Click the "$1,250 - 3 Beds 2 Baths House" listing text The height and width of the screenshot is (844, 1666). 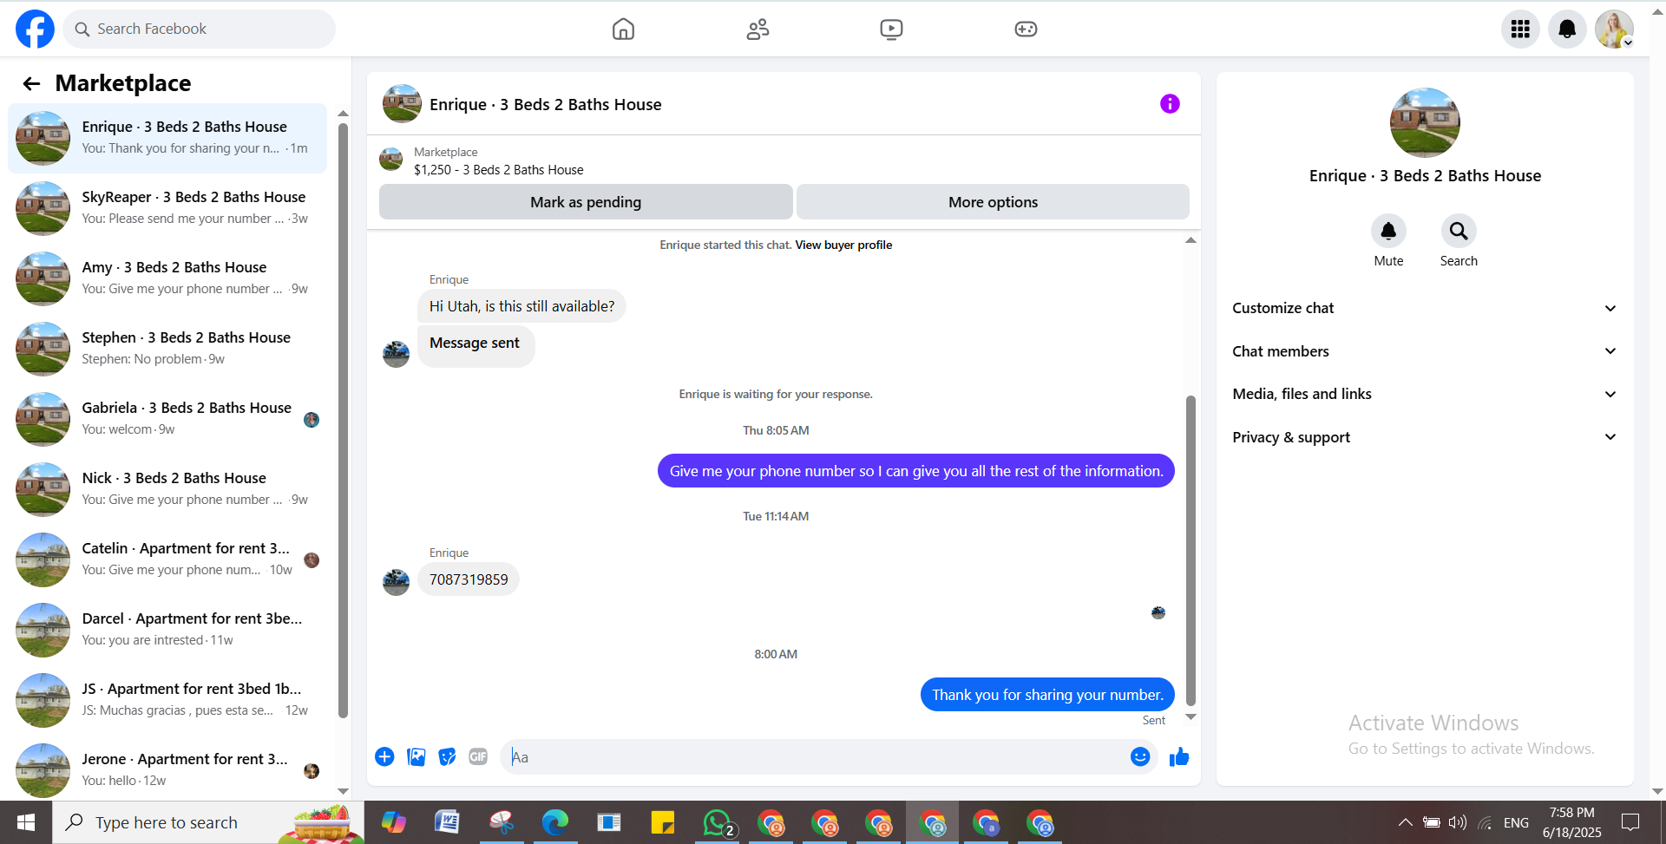pos(499,170)
